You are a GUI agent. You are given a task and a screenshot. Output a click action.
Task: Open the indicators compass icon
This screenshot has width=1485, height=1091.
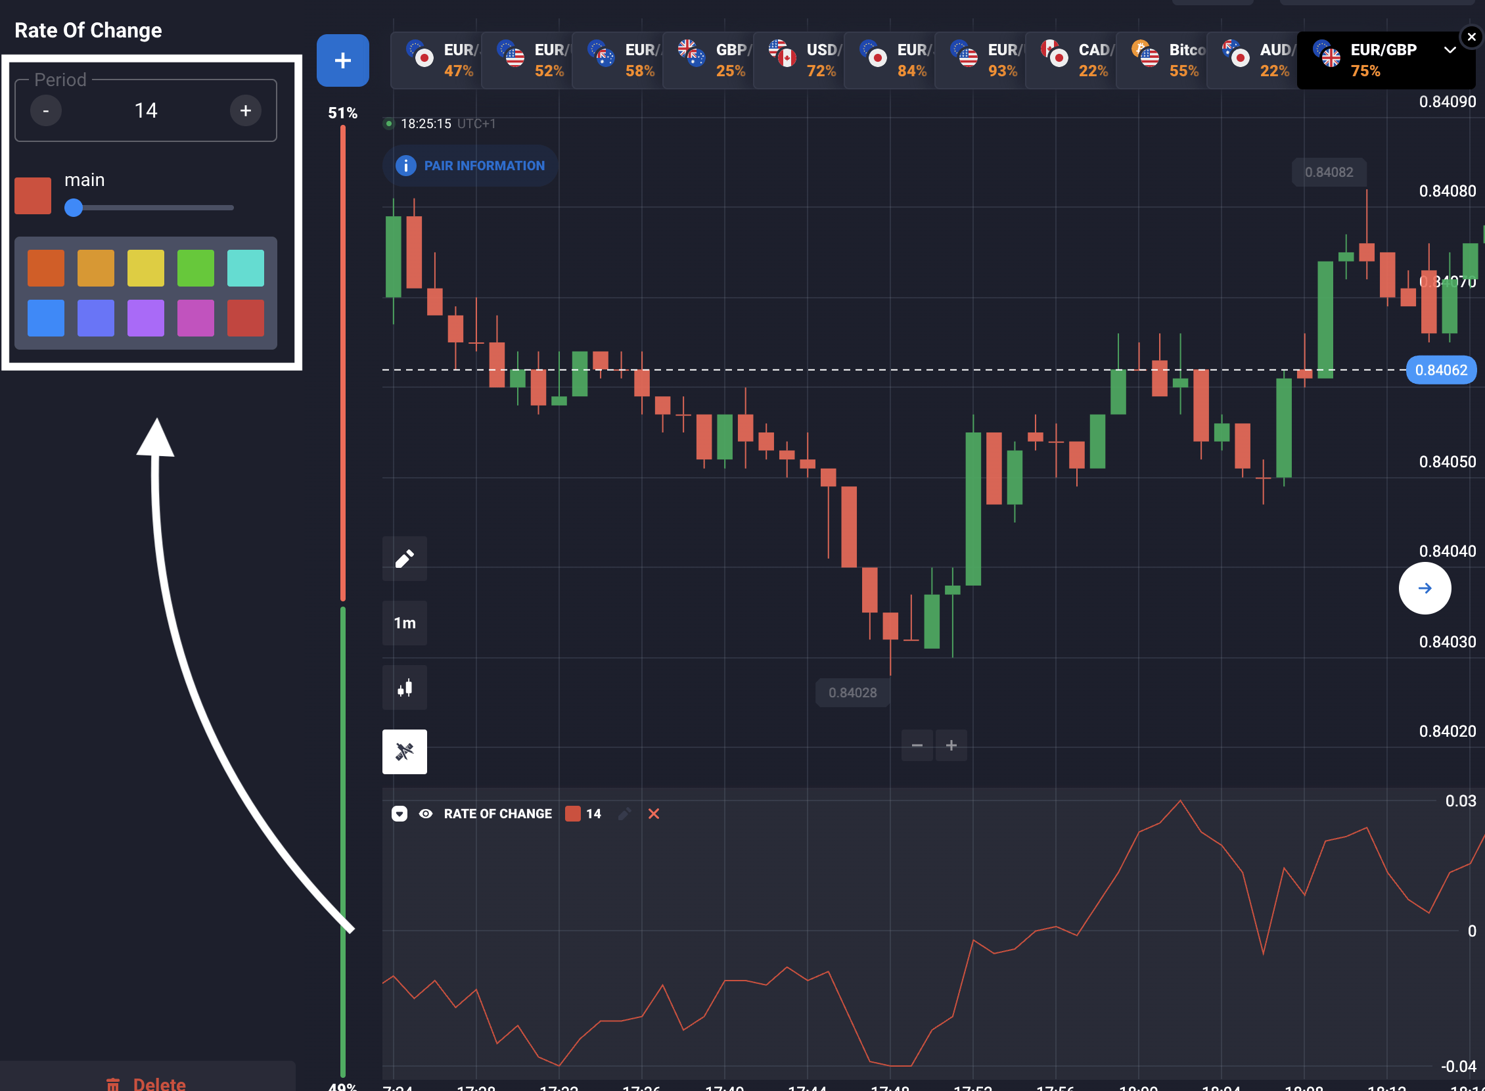(404, 752)
